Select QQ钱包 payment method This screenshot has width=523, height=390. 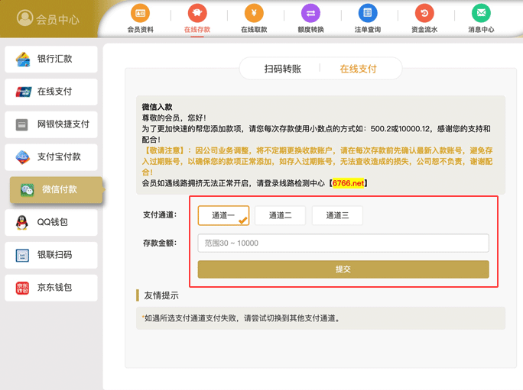coord(52,222)
